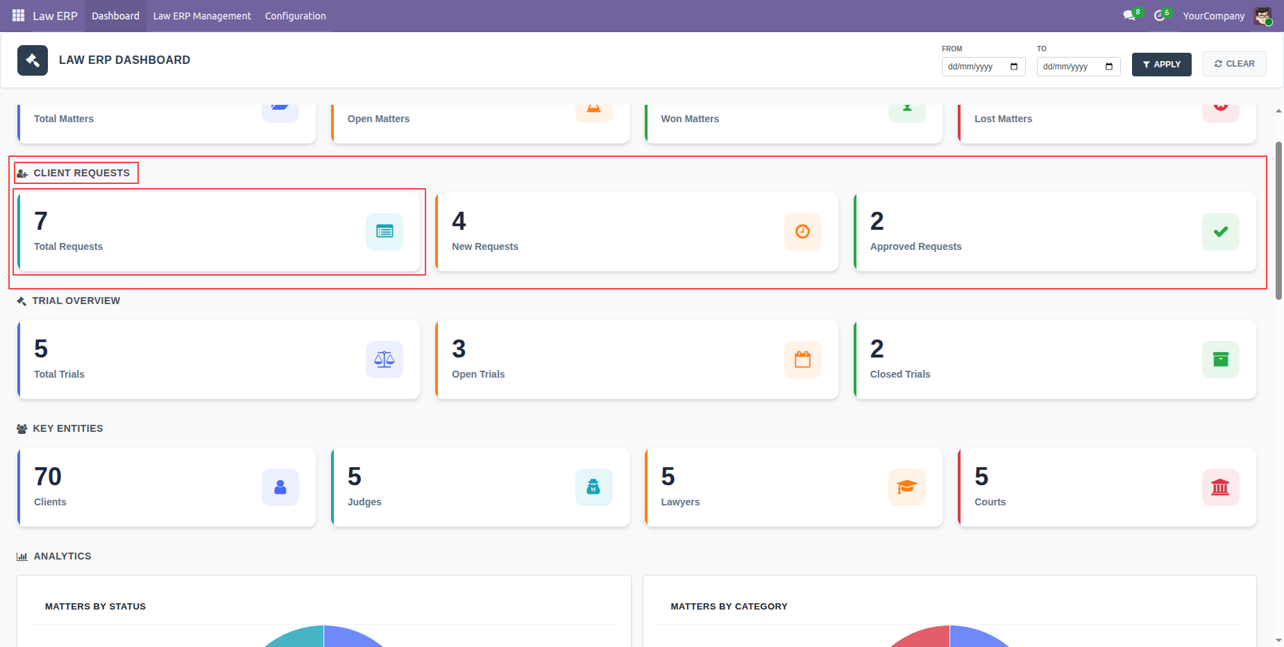Click the New Requests clock icon
The height and width of the screenshot is (647, 1284).
point(803,232)
